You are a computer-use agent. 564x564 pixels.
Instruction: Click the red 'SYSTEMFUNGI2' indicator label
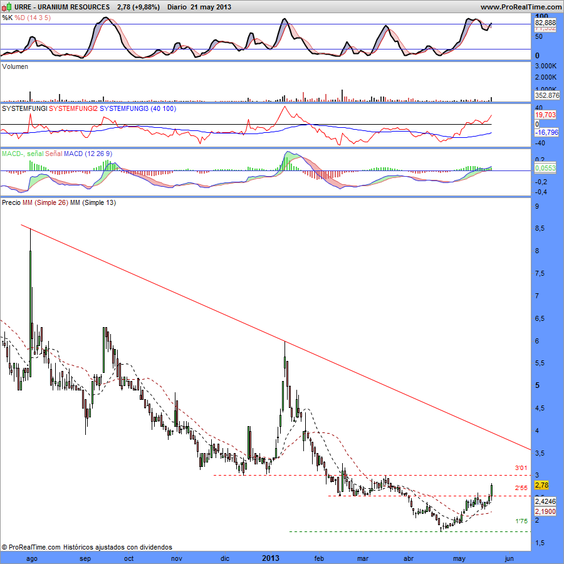[x=73, y=108]
